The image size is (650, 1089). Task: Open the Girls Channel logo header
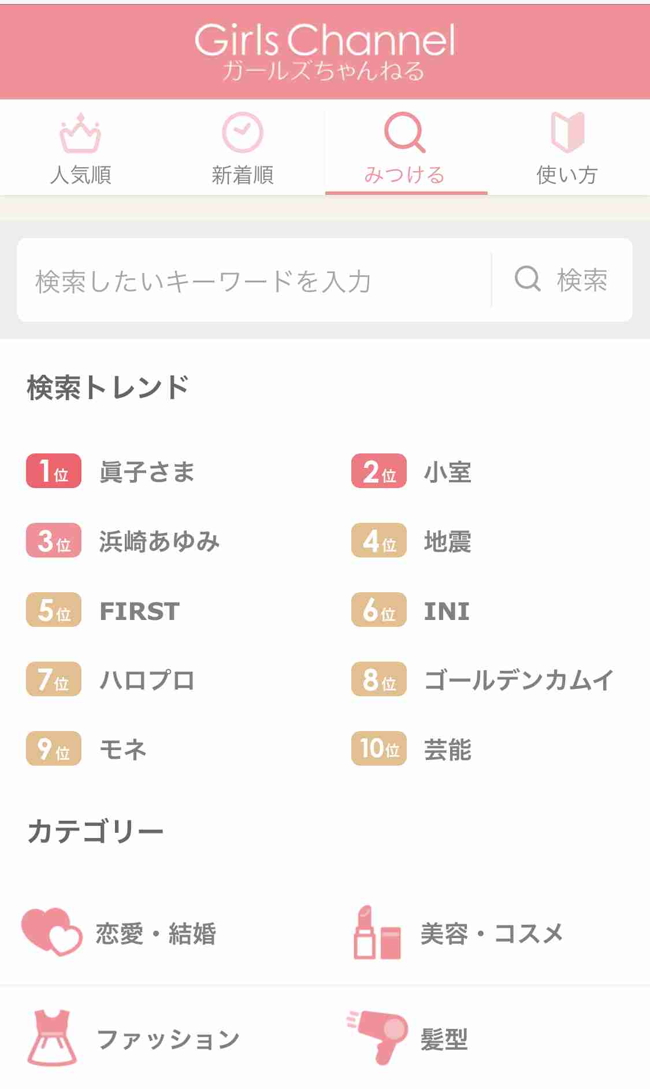325,52
